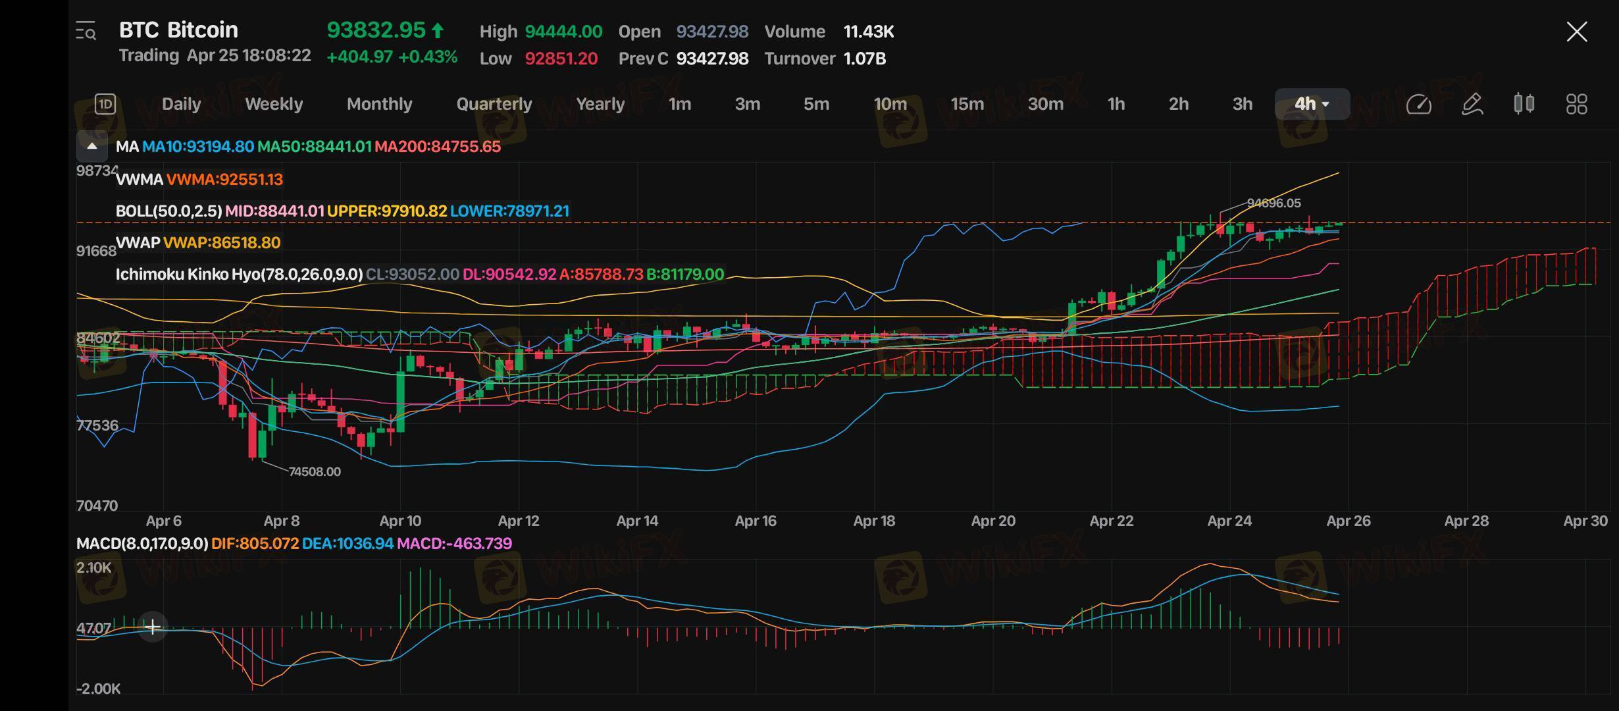1619x711 pixels.
Task: Click the BTC Bitcoin symbol title
Action: pyautogui.click(x=178, y=30)
